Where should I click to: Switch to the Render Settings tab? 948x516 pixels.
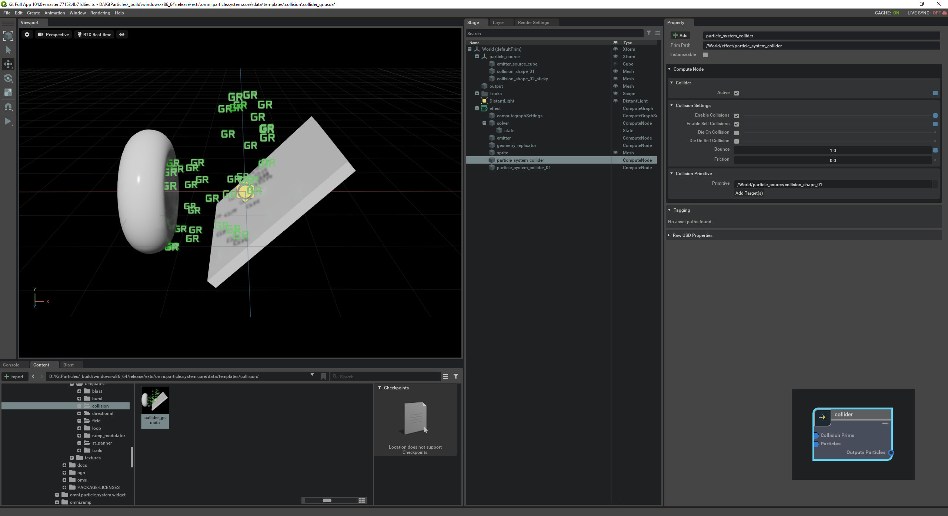pos(534,22)
